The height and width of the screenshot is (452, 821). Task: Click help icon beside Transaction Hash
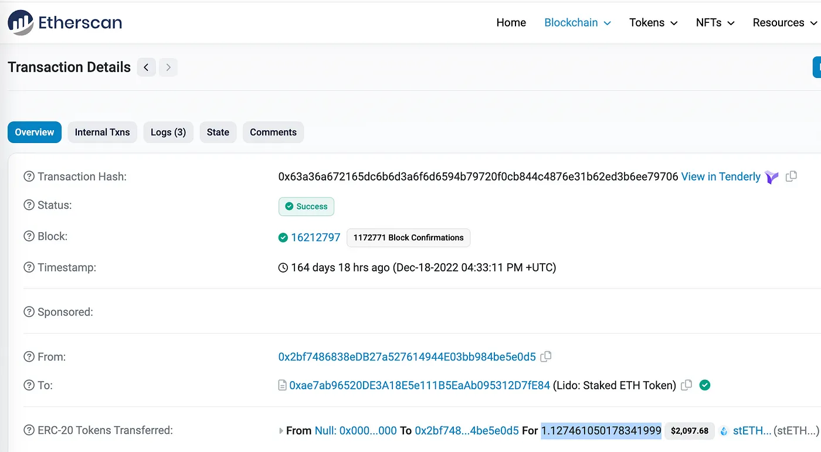click(x=29, y=176)
